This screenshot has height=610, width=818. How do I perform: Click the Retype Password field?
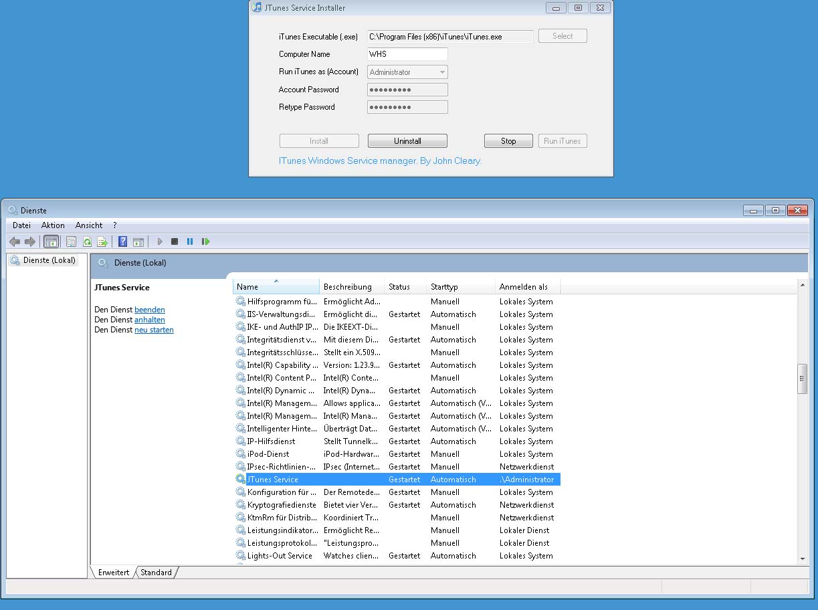tap(407, 107)
